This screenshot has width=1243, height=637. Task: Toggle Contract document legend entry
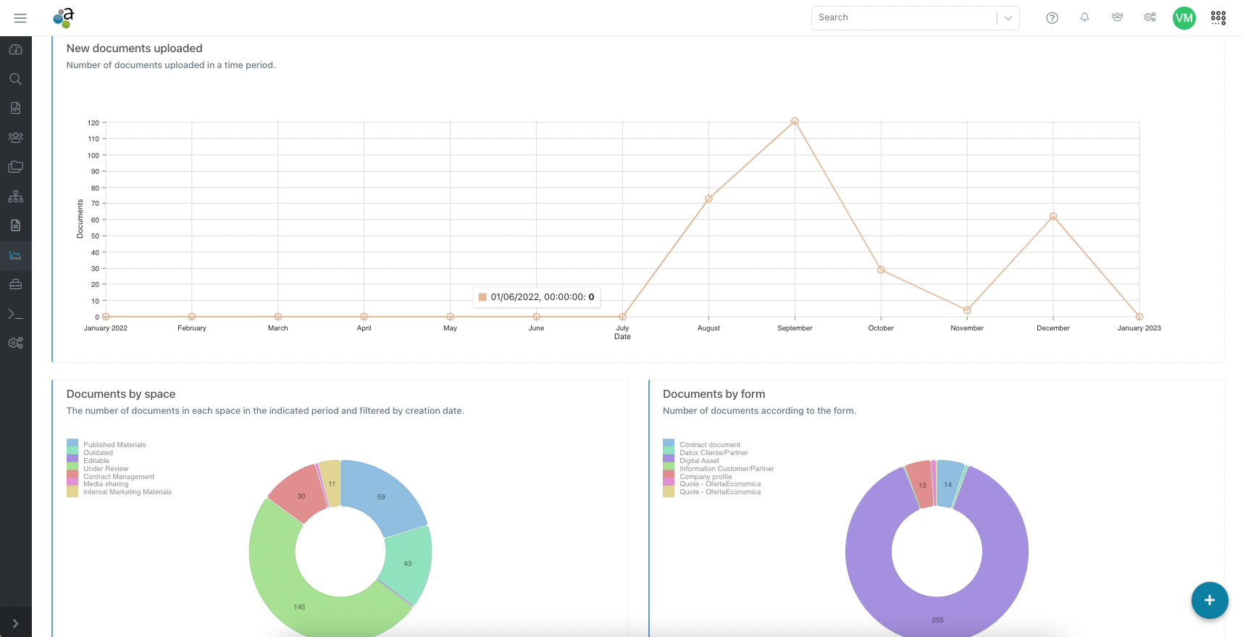[x=709, y=445]
